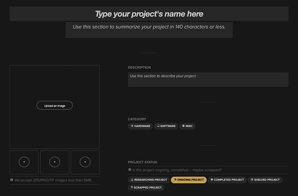Click the first thumbnail upload circle icon
298x196 pixels.
[24, 162]
